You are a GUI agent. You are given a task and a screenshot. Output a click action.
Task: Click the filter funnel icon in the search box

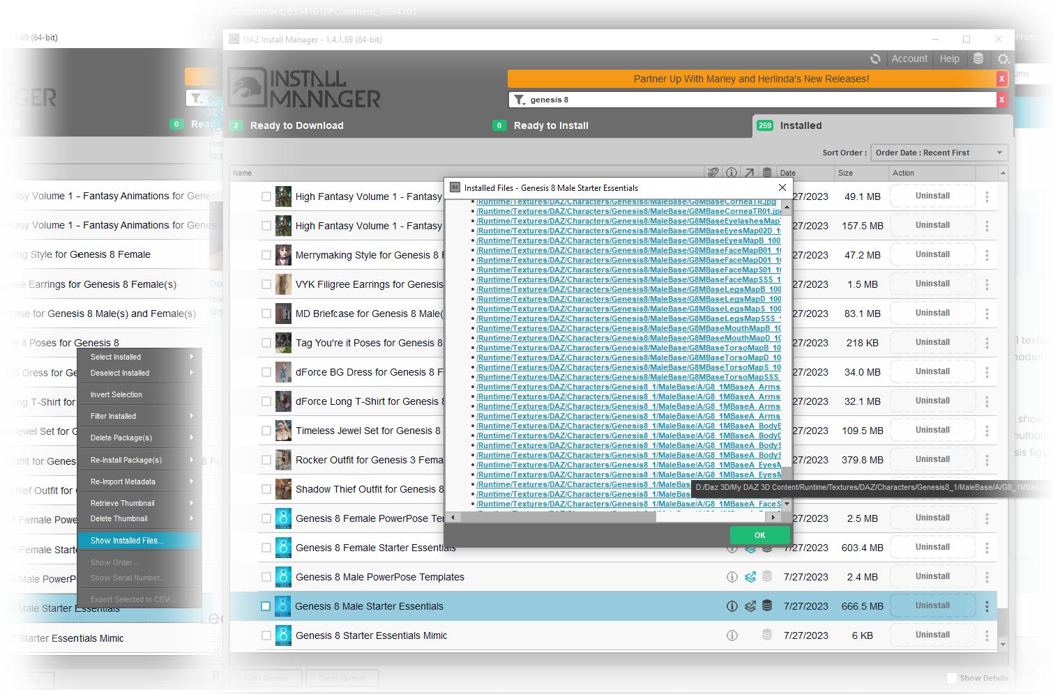click(x=520, y=100)
